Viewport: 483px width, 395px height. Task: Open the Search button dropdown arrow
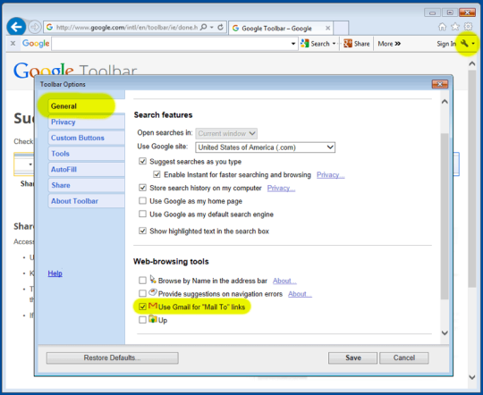pos(334,44)
